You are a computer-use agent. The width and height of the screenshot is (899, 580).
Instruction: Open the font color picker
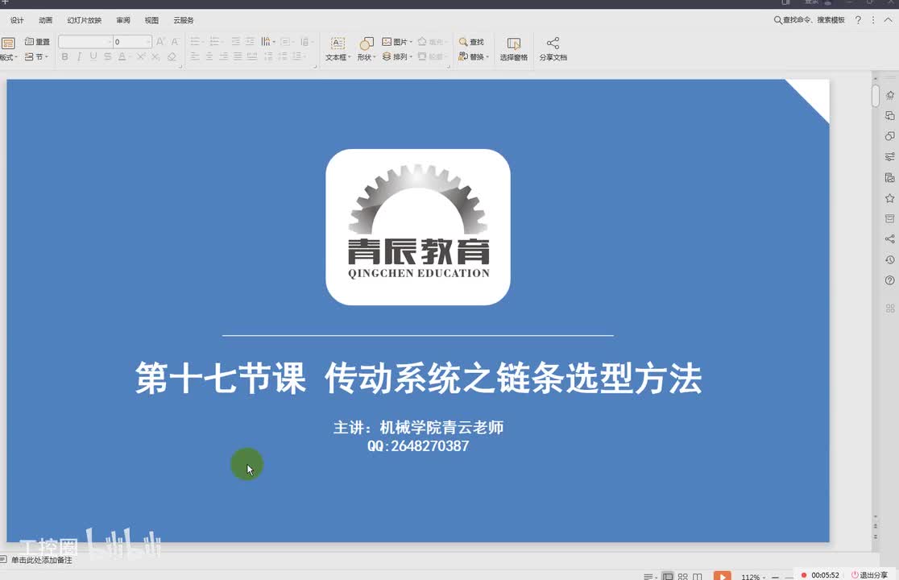123,56
